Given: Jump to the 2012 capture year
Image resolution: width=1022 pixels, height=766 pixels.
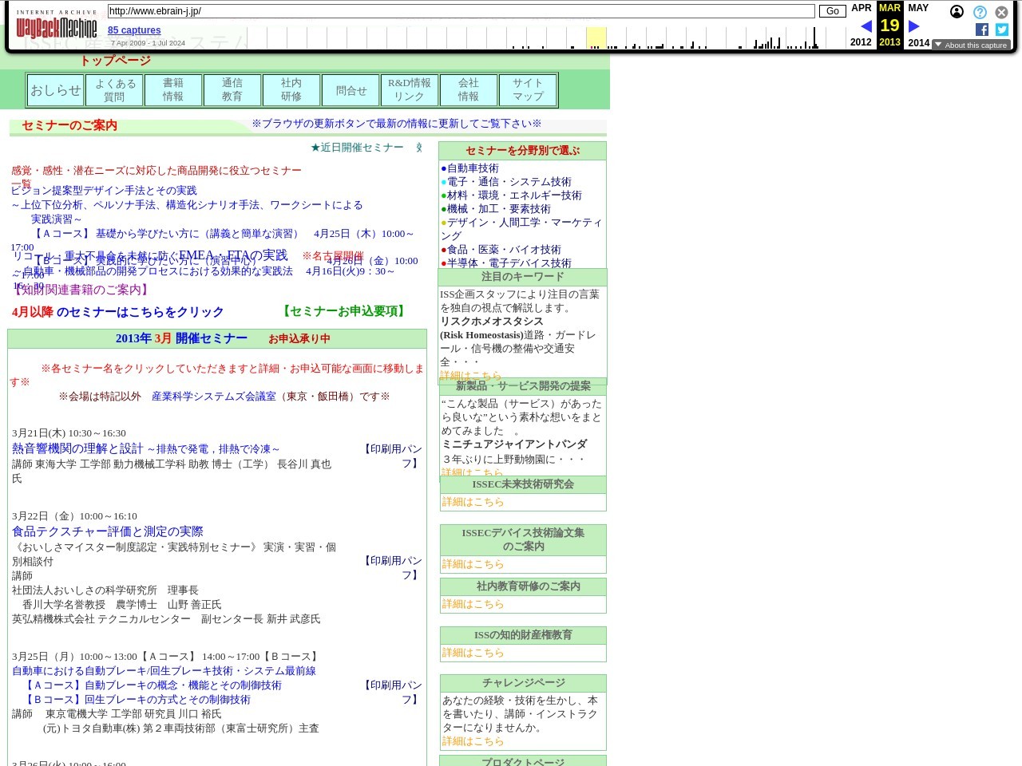Looking at the screenshot, I should click(x=861, y=42).
